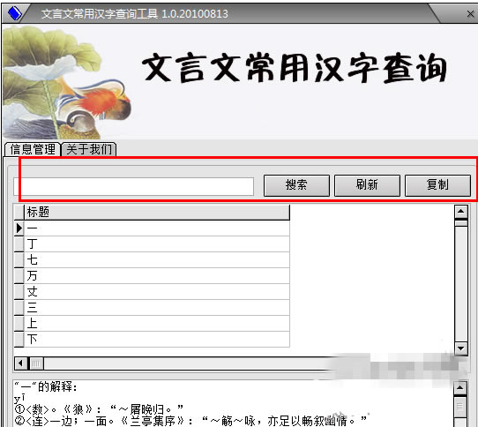Click the list's scroll up arrow
478x427 pixels.
[x=461, y=211]
